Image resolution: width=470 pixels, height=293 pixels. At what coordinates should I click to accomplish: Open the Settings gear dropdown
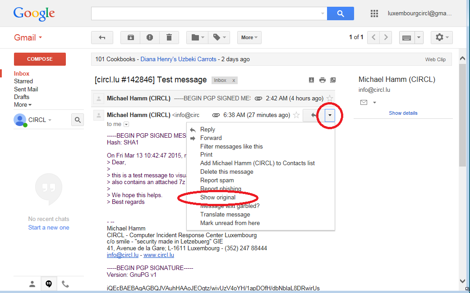442,37
